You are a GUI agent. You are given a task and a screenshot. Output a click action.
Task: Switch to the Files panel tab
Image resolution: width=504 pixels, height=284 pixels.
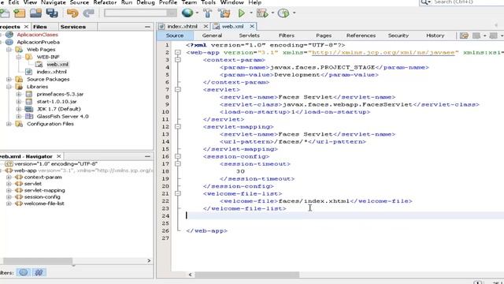pyautogui.click(x=40, y=27)
